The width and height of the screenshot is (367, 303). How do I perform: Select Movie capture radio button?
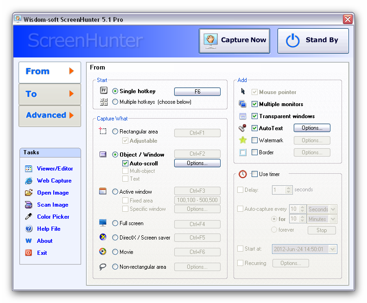coord(115,252)
